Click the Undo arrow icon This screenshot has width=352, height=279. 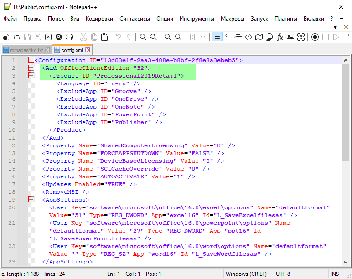click(119, 37)
